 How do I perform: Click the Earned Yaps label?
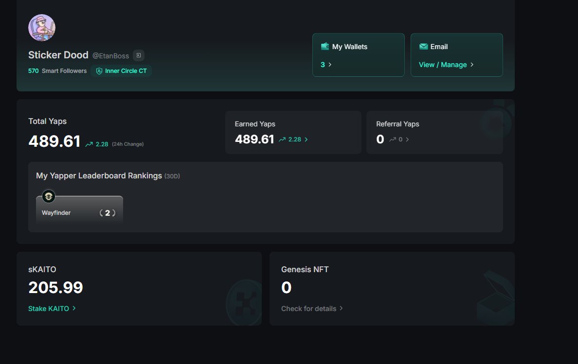[255, 124]
